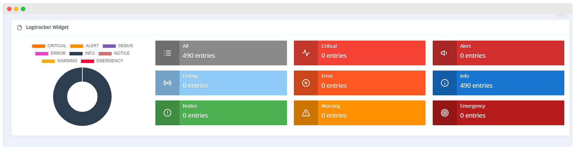Viewport: 575px width, 150px height.
Task: Toggle the DEBUG legend entry in the chart
Action: click(118, 46)
